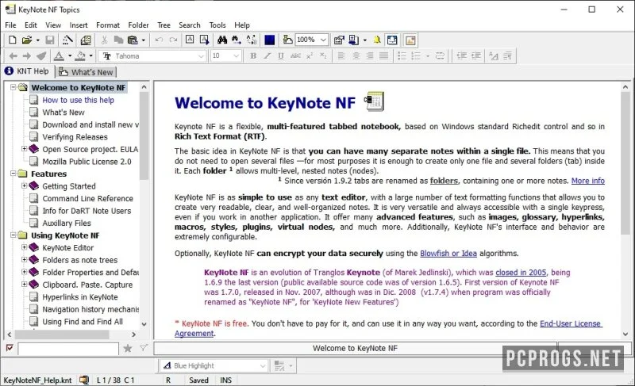Image resolution: width=635 pixels, height=386 pixels.
Task: Open the 100% zoom dropdown
Action: click(323, 40)
